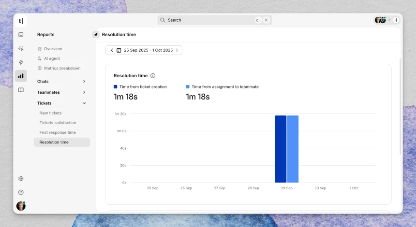Open the help question mark icon

point(21,192)
